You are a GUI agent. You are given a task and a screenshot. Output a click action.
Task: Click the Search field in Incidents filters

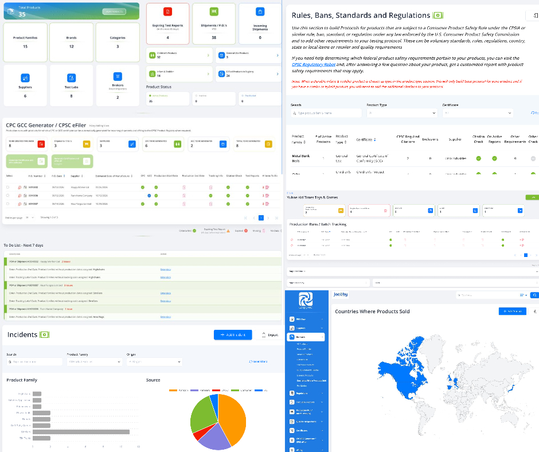click(x=34, y=362)
